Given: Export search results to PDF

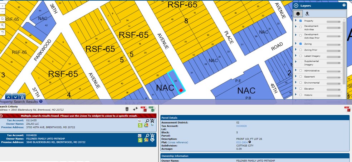Looking at the screenshot, I should [144, 109].
